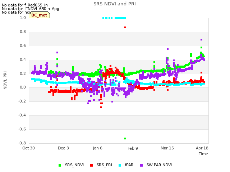This screenshot has height=172, width=230.
Task: Click the Oct 30 x-axis label
Action: point(28,148)
